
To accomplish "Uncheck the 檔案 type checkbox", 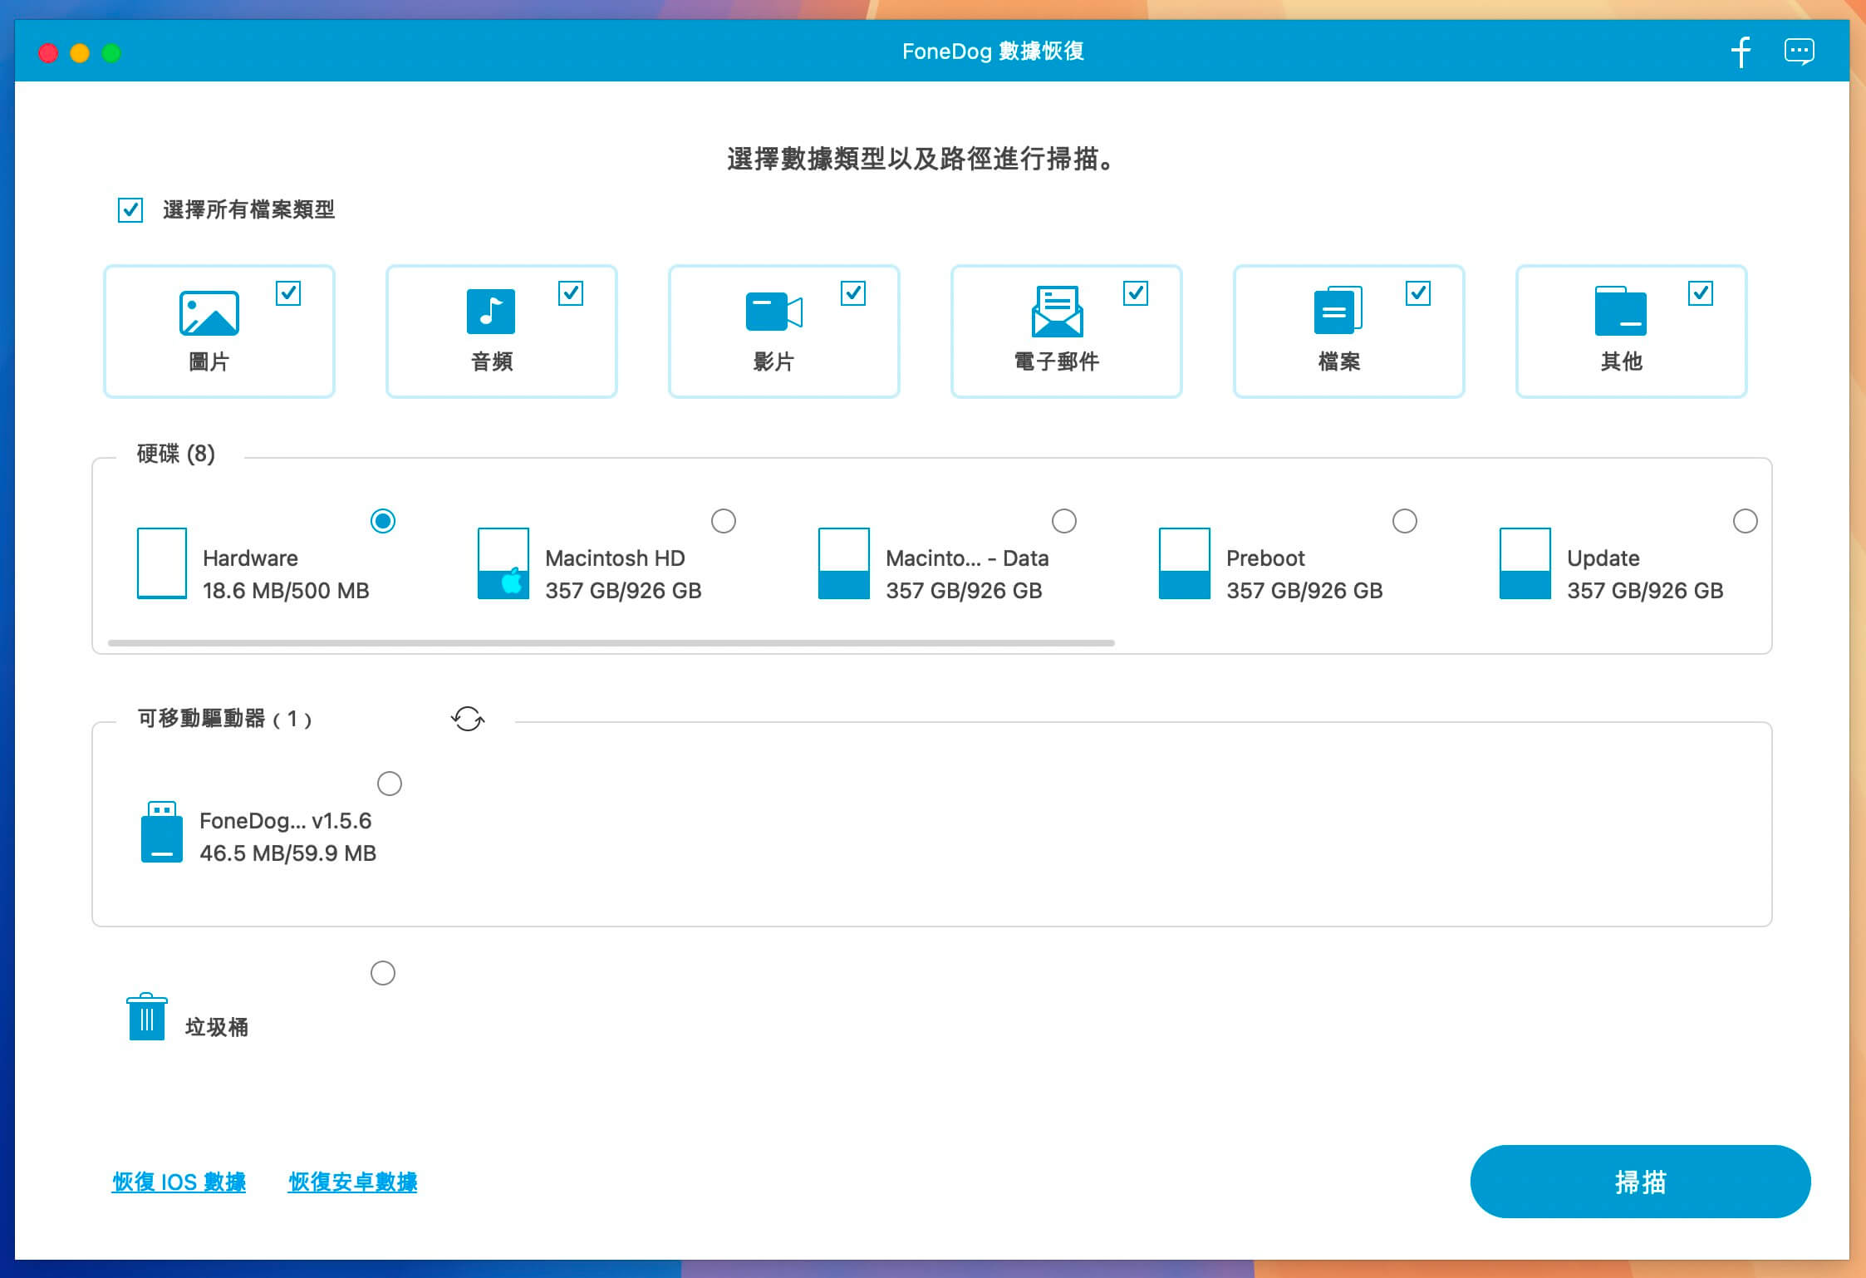I will point(1418,293).
